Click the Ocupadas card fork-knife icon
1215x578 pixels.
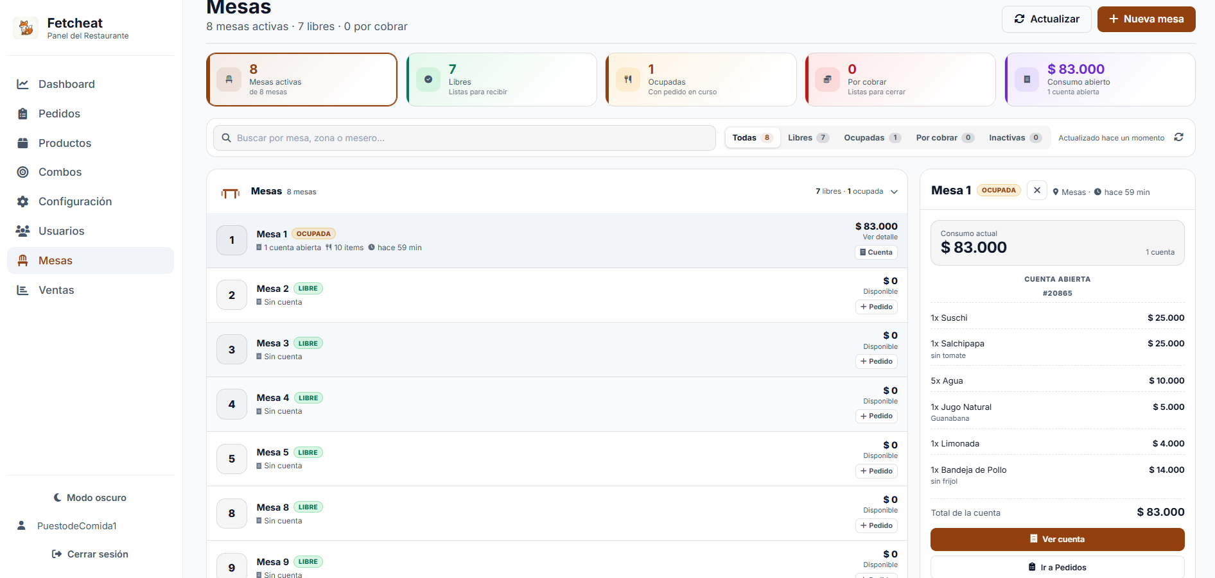click(628, 80)
